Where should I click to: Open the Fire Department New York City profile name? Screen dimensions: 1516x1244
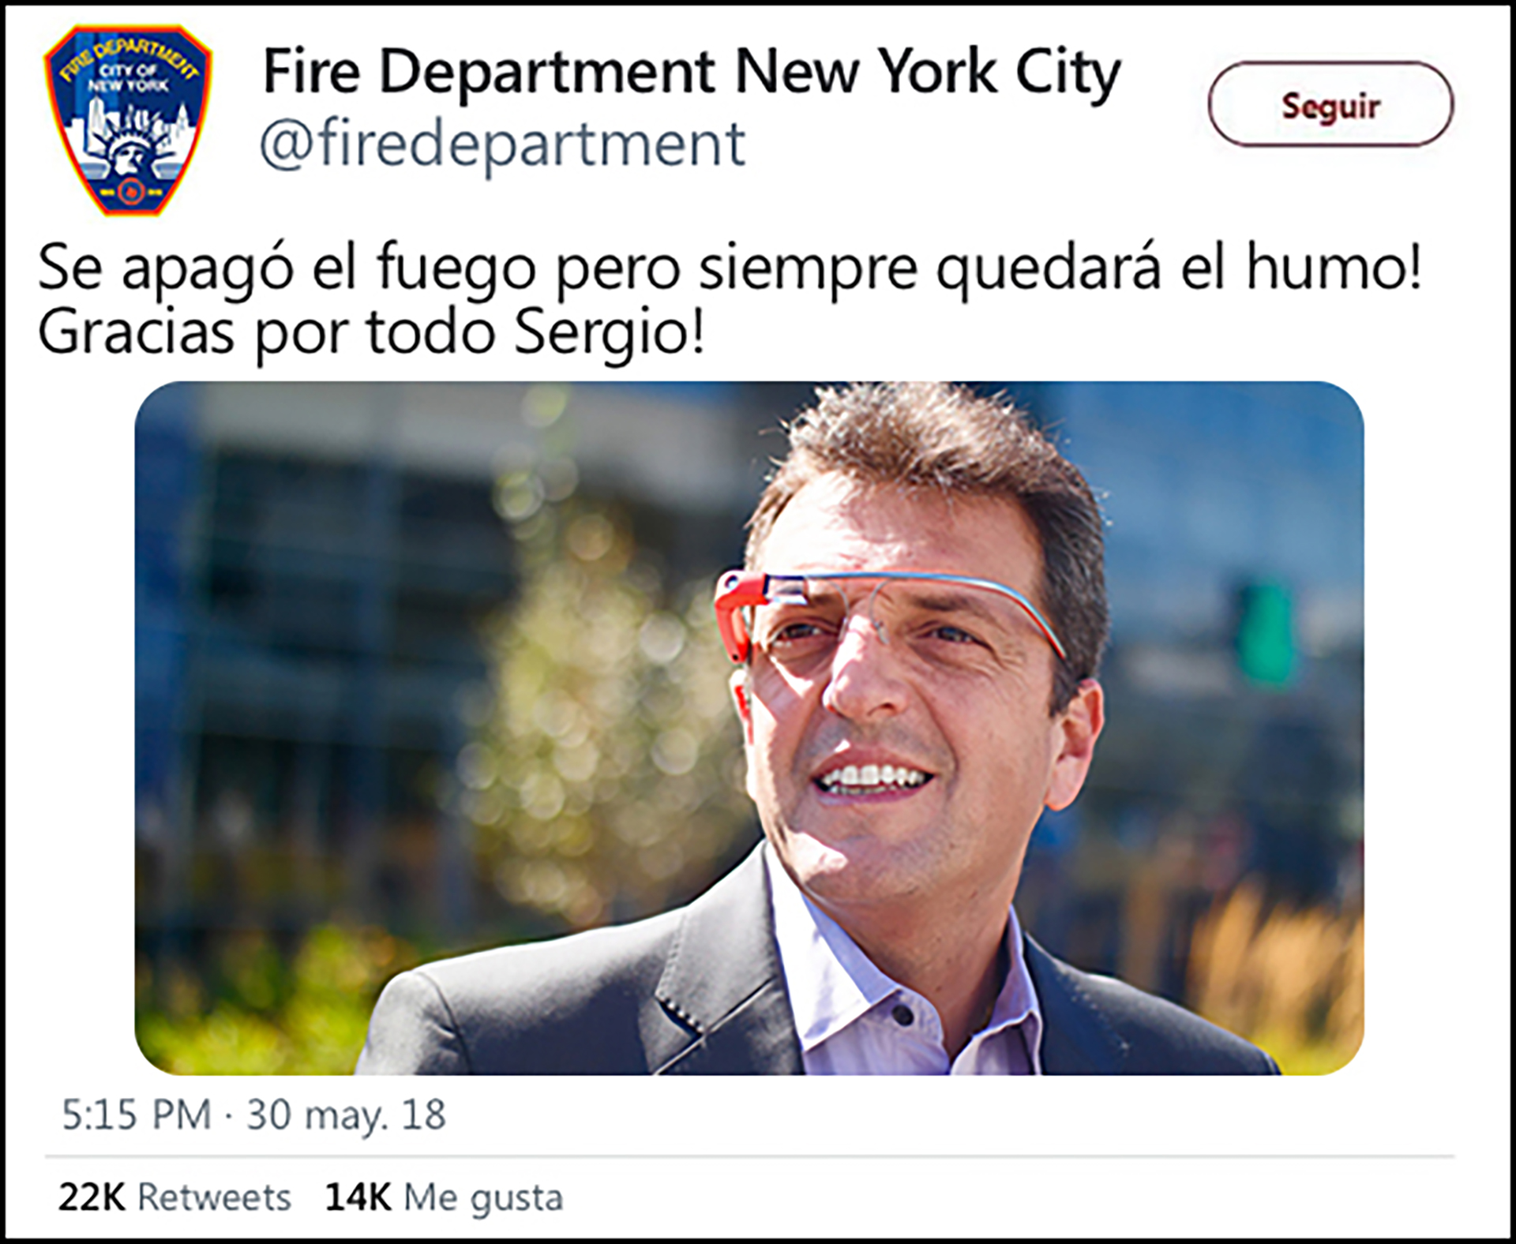691,73
